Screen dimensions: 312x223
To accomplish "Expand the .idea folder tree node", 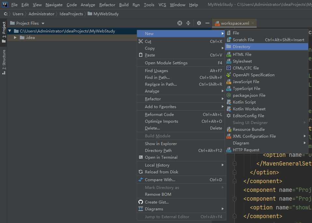I will [15, 38].
